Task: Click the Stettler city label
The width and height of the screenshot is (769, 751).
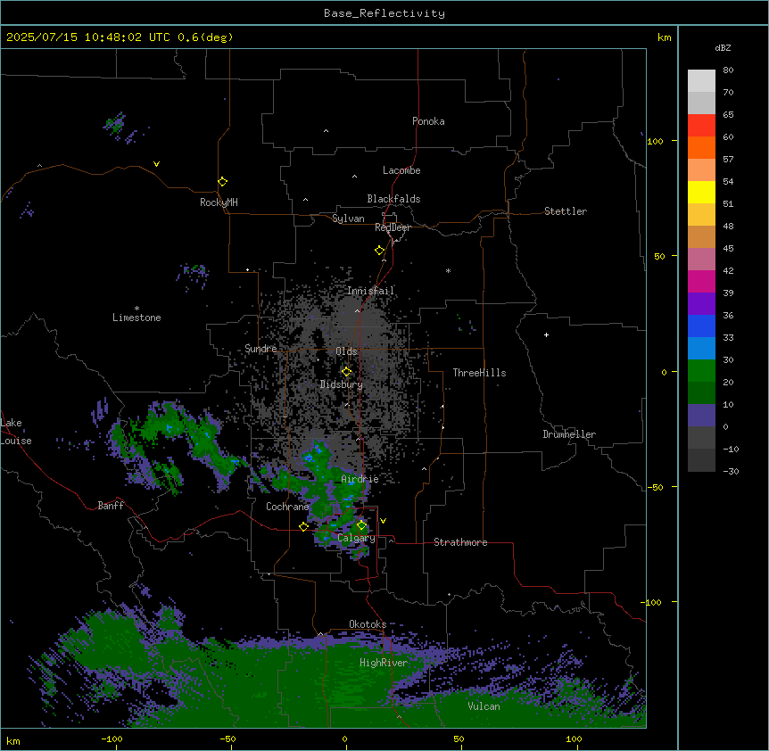Action: click(x=566, y=211)
